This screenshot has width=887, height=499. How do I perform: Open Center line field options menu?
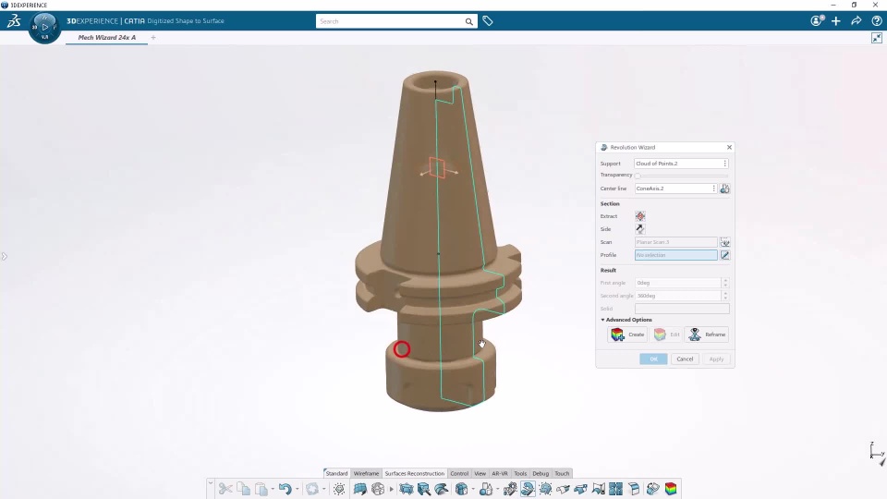pos(713,189)
